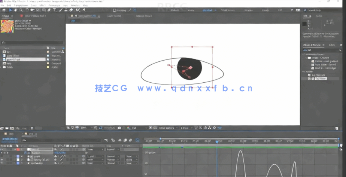Click the Project panel search field
346x177 pixels.
pos(32,43)
